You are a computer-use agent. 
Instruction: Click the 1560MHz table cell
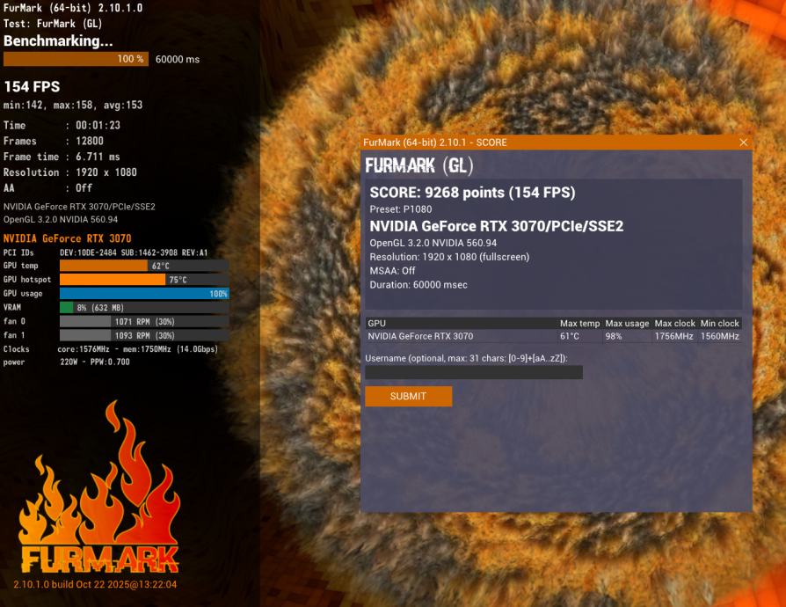[x=720, y=336]
